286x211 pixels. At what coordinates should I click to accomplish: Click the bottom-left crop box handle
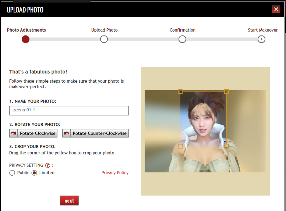pyautogui.click(x=180, y=146)
